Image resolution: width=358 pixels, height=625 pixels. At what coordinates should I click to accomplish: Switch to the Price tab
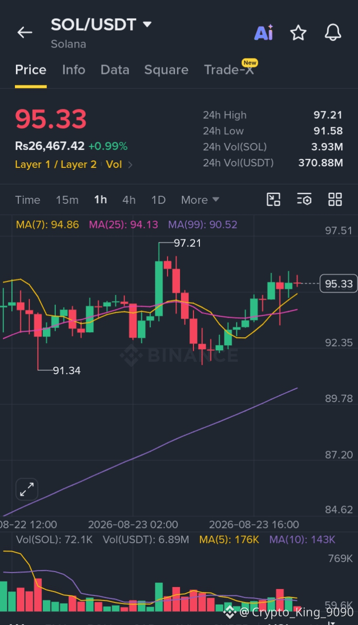(30, 70)
